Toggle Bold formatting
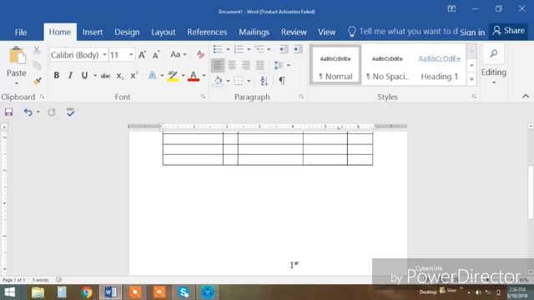 tap(57, 76)
